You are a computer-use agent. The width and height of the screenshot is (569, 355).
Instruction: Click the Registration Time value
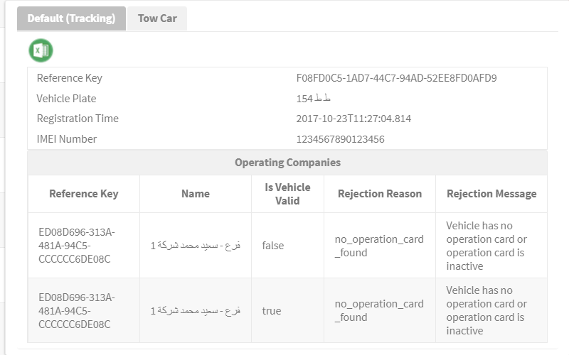[x=353, y=119]
